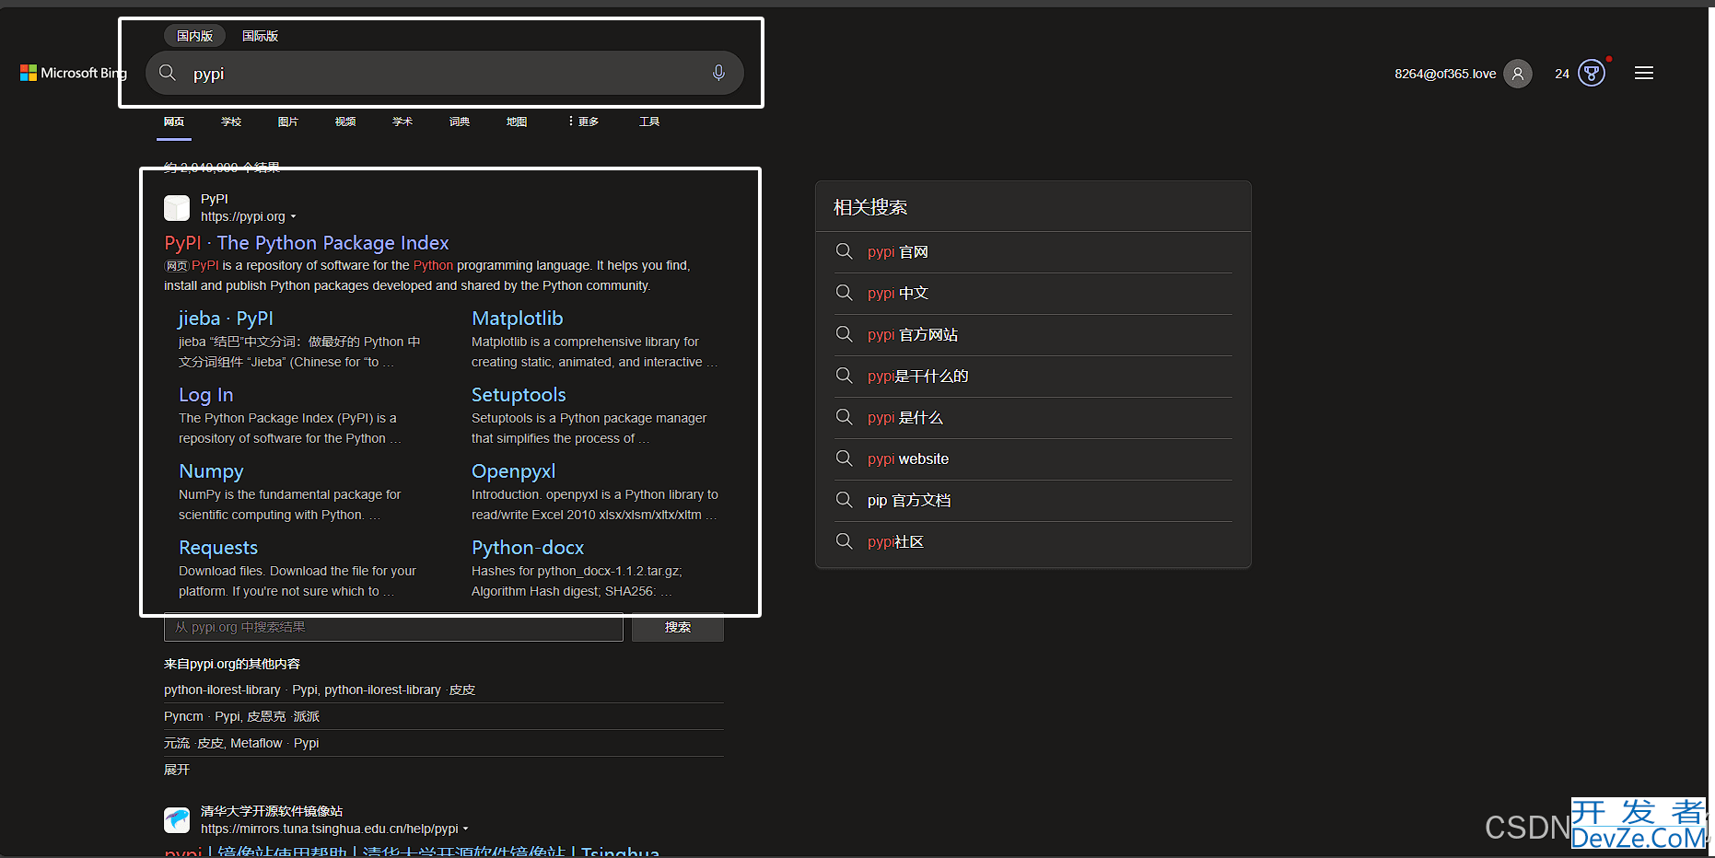Click related search 'pypi 官方网站'
This screenshot has height=858, width=1715.
pos(913,334)
